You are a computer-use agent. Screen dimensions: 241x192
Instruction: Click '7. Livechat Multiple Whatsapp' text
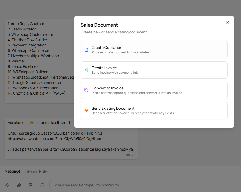33,56
